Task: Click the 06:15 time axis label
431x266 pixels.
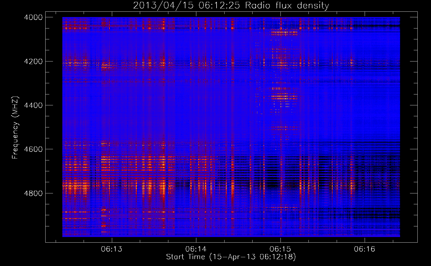Action: coord(280,249)
